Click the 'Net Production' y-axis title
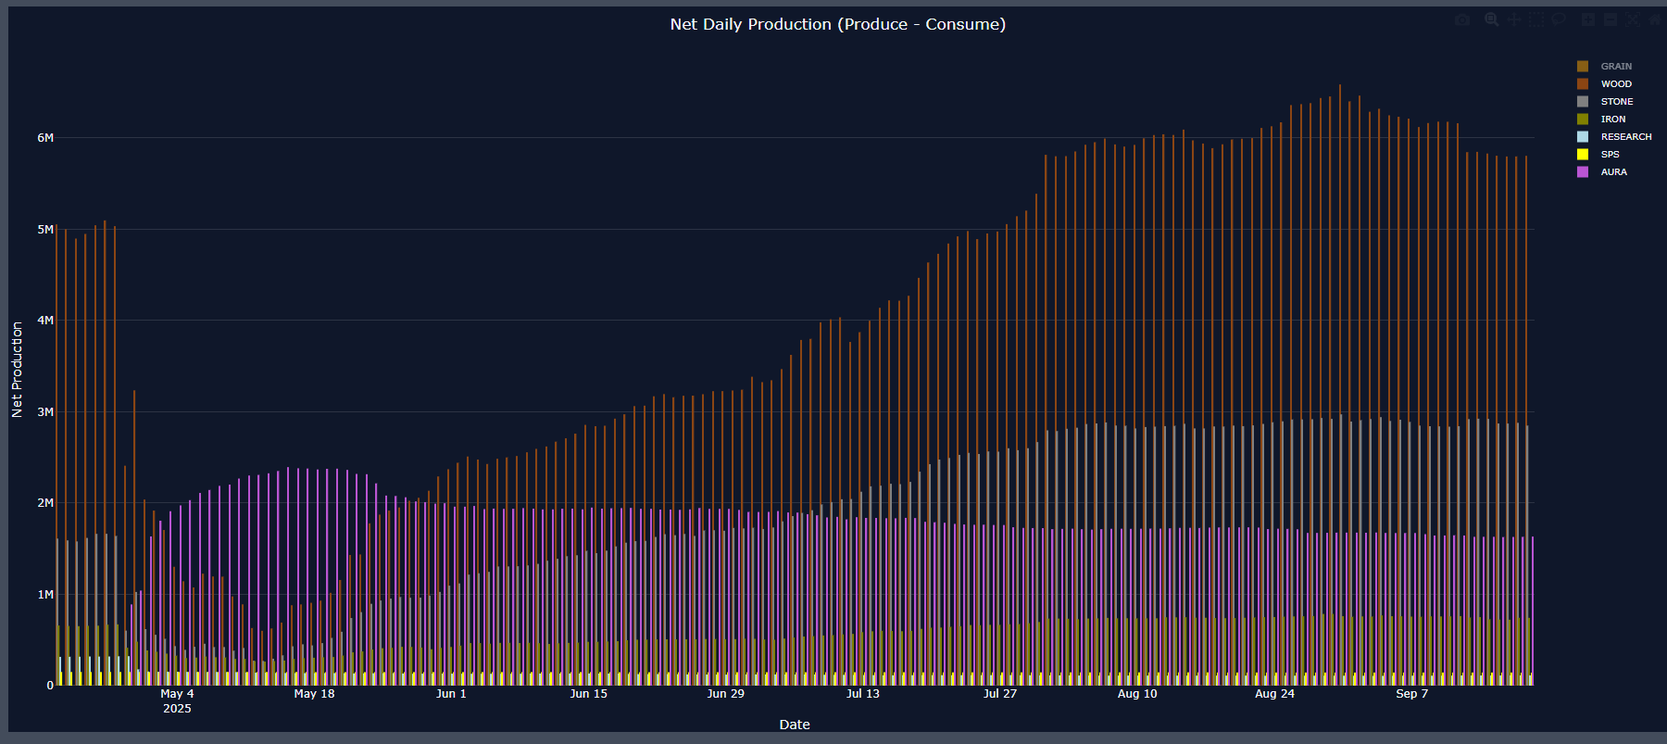Viewport: 1667px width, 744px height. pyautogui.click(x=17, y=370)
